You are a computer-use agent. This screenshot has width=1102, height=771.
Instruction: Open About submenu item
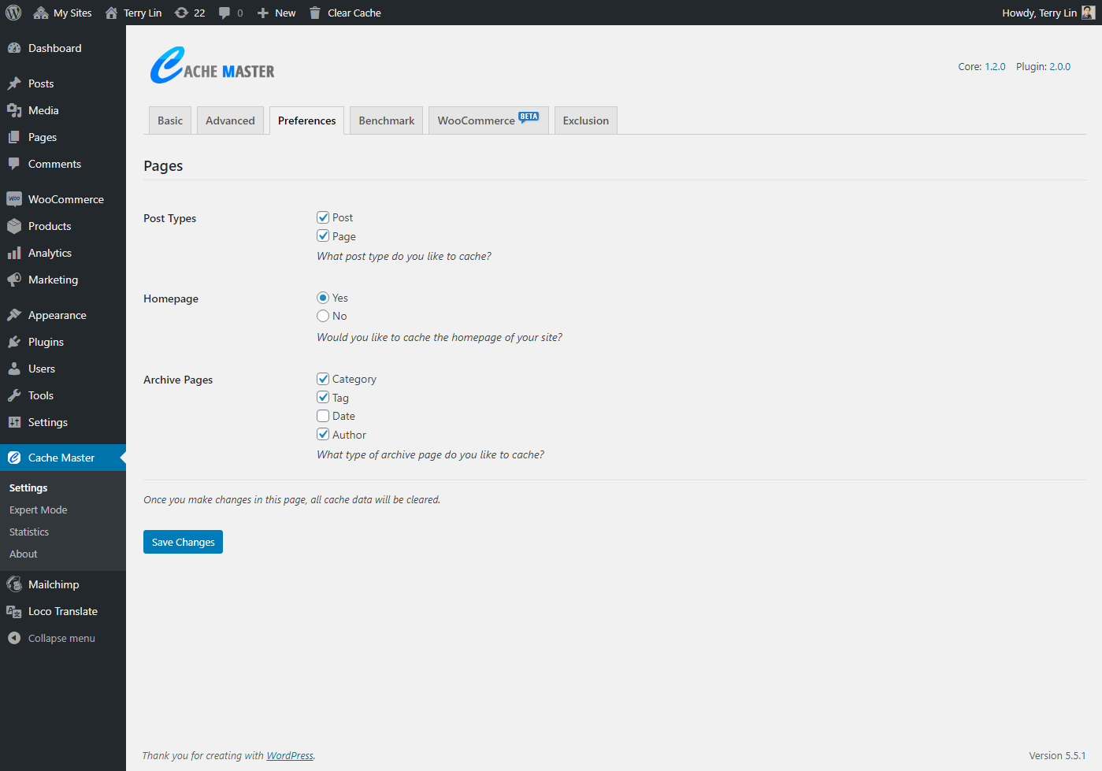(x=24, y=554)
